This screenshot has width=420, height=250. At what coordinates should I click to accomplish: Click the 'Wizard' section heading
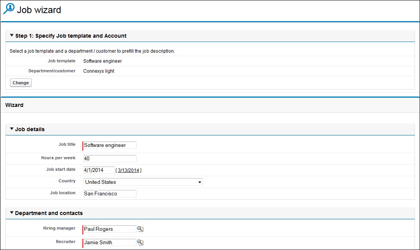coord(15,105)
